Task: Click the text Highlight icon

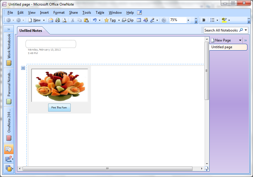Action: click(x=224, y=20)
